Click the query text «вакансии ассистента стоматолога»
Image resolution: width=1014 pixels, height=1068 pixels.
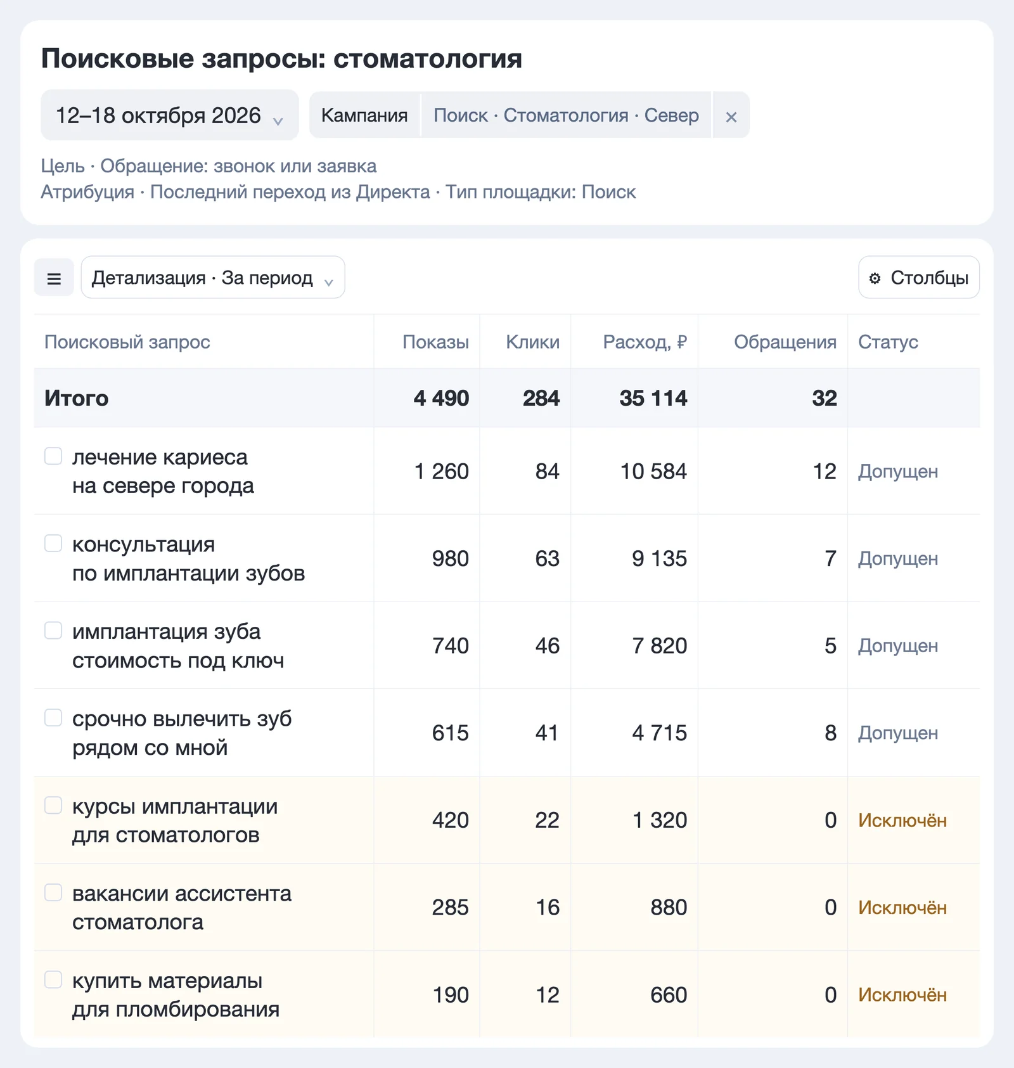(x=182, y=908)
